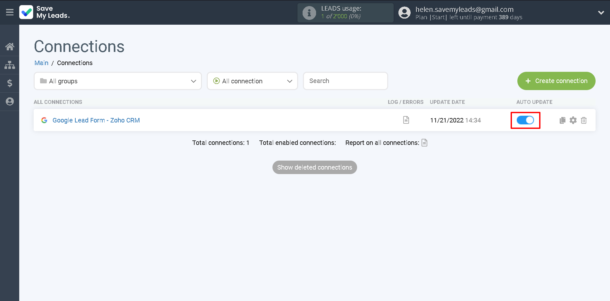610x301 pixels.
Task: Click the Search input field
Action: click(345, 81)
